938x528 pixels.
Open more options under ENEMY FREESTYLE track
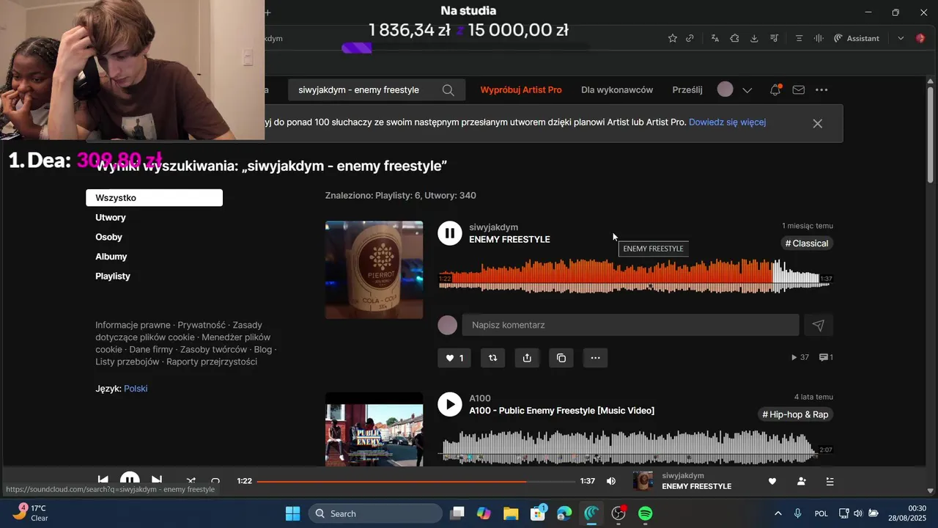pos(595,358)
